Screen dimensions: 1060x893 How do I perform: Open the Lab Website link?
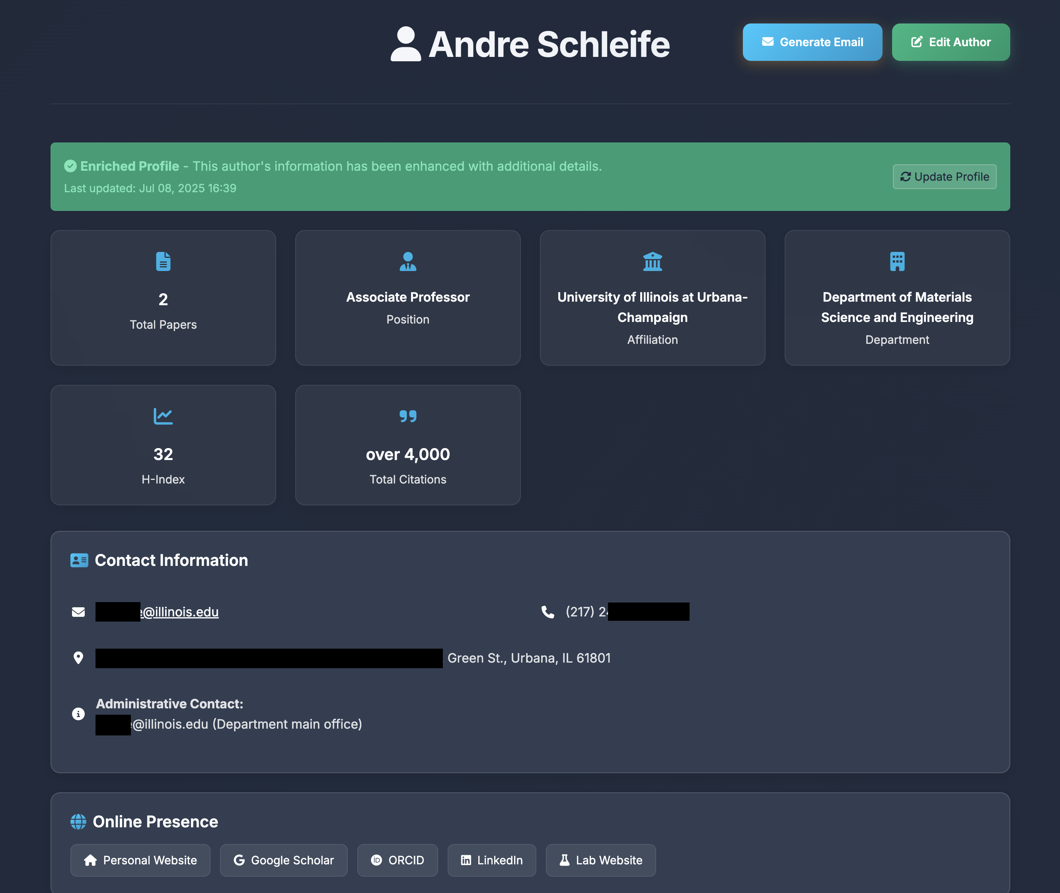tap(600, 860)
